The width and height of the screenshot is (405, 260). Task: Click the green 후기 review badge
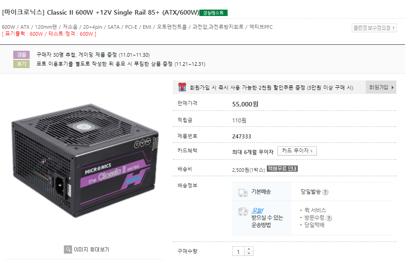point(21,64)
